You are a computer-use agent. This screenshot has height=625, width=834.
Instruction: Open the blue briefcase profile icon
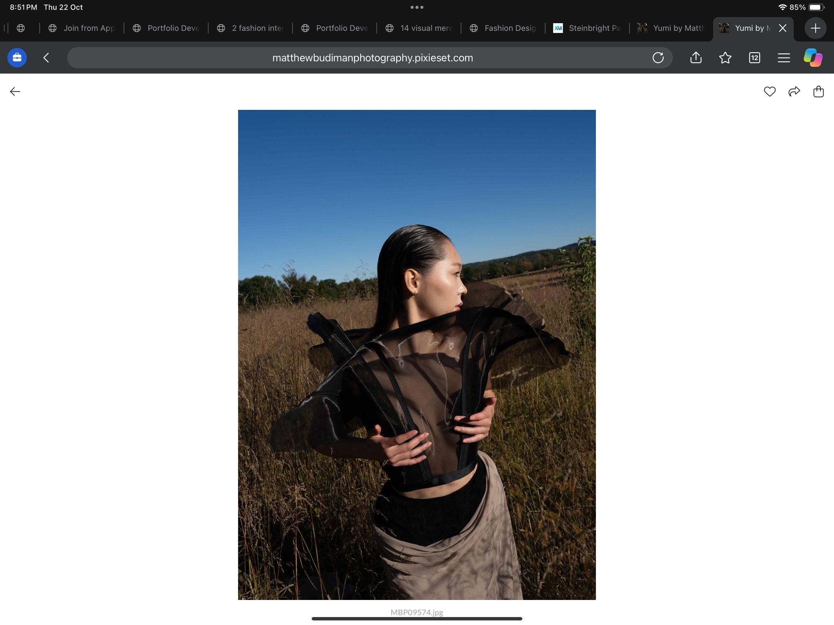click(x=17, y=58)
